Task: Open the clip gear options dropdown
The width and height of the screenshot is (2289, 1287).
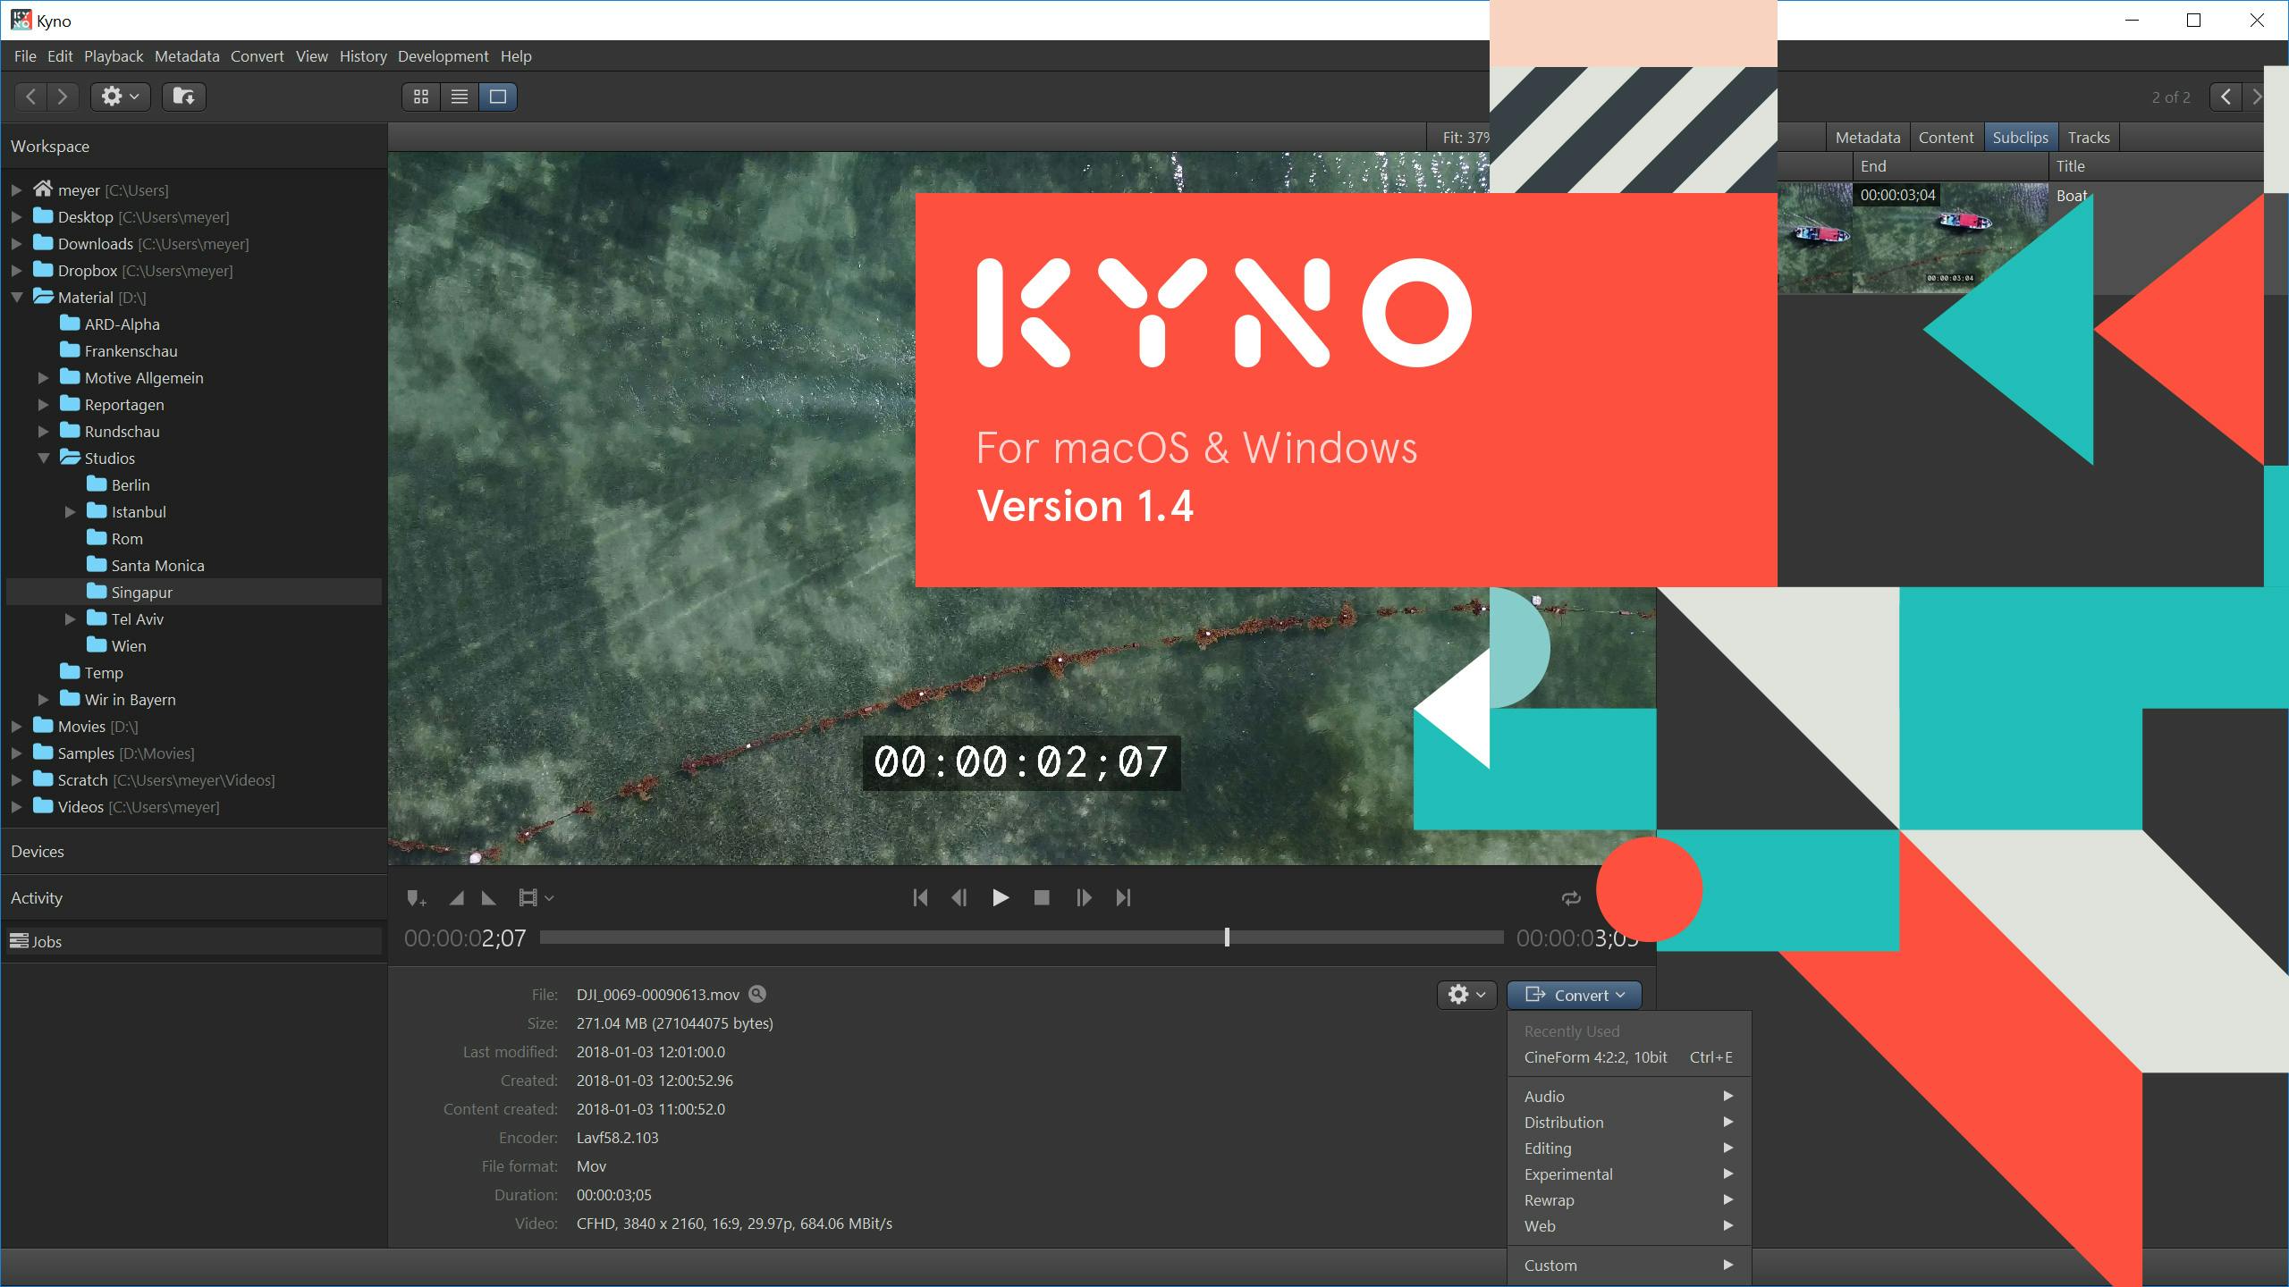Action: [x=1466, y=995]
